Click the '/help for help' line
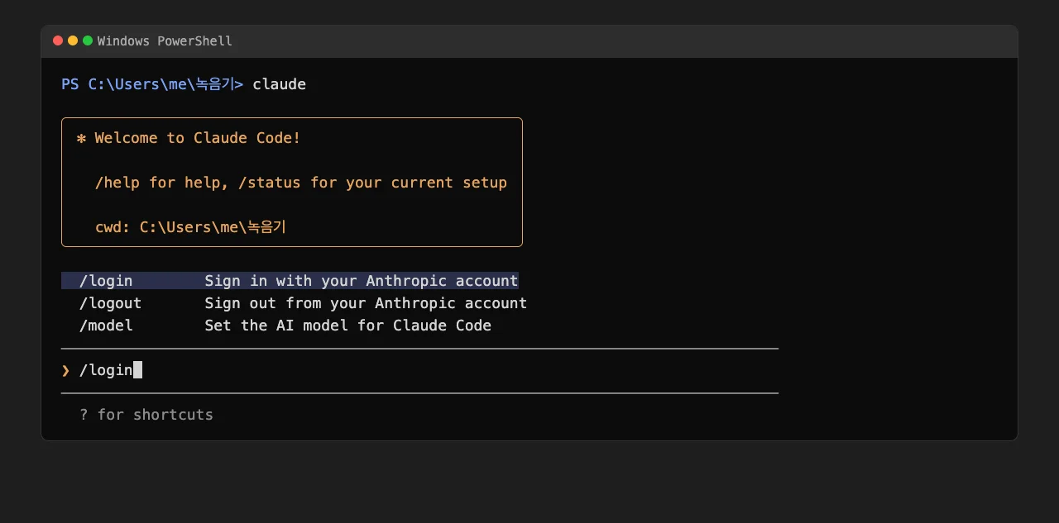 point(301,183)
